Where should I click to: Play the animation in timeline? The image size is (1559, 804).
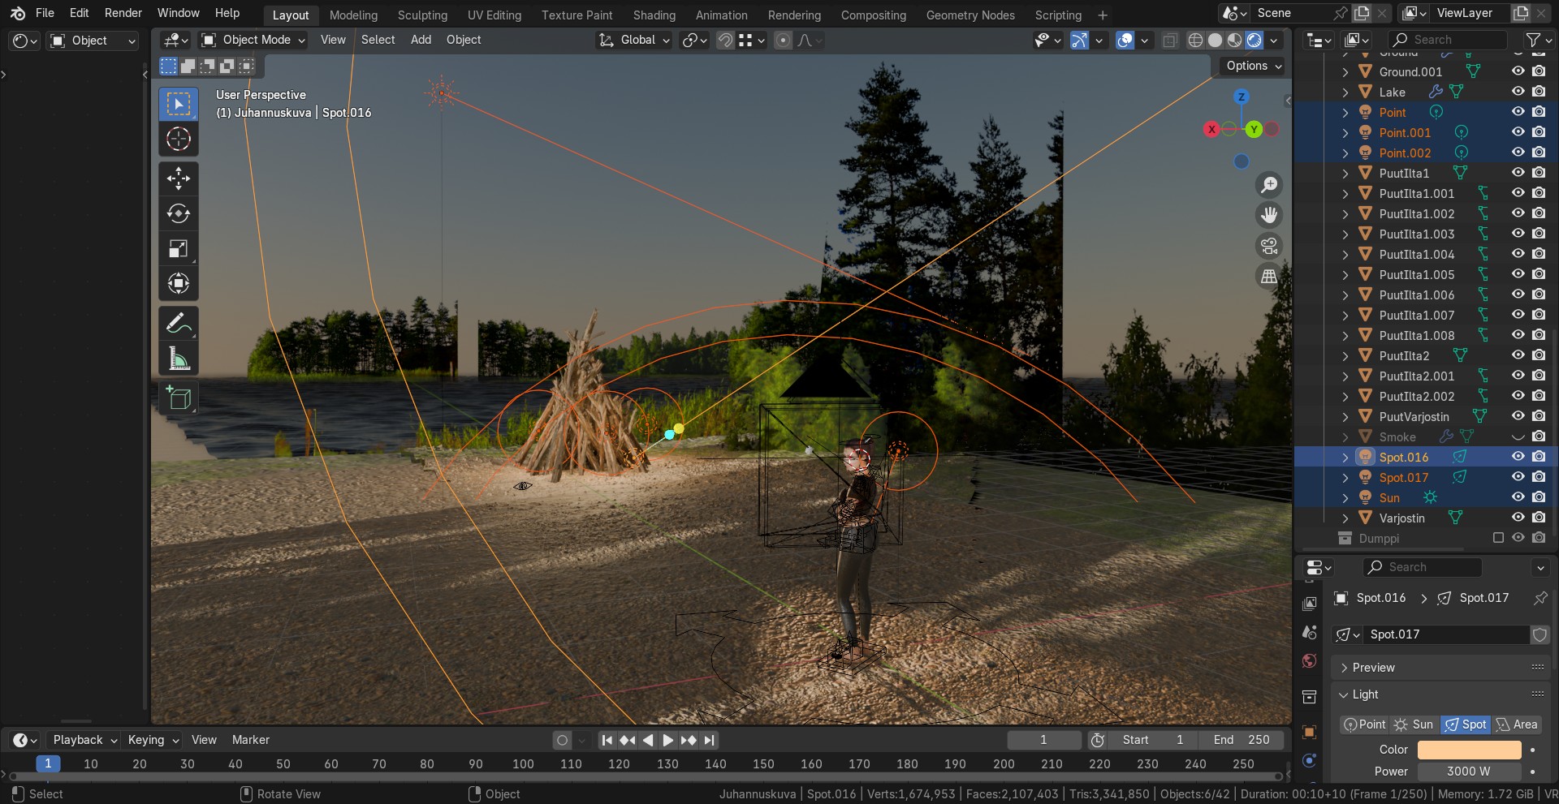click(667, 740)
